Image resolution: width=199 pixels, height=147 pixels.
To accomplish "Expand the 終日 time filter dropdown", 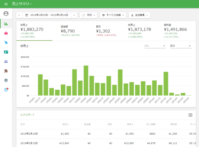I will pos(88,15).
